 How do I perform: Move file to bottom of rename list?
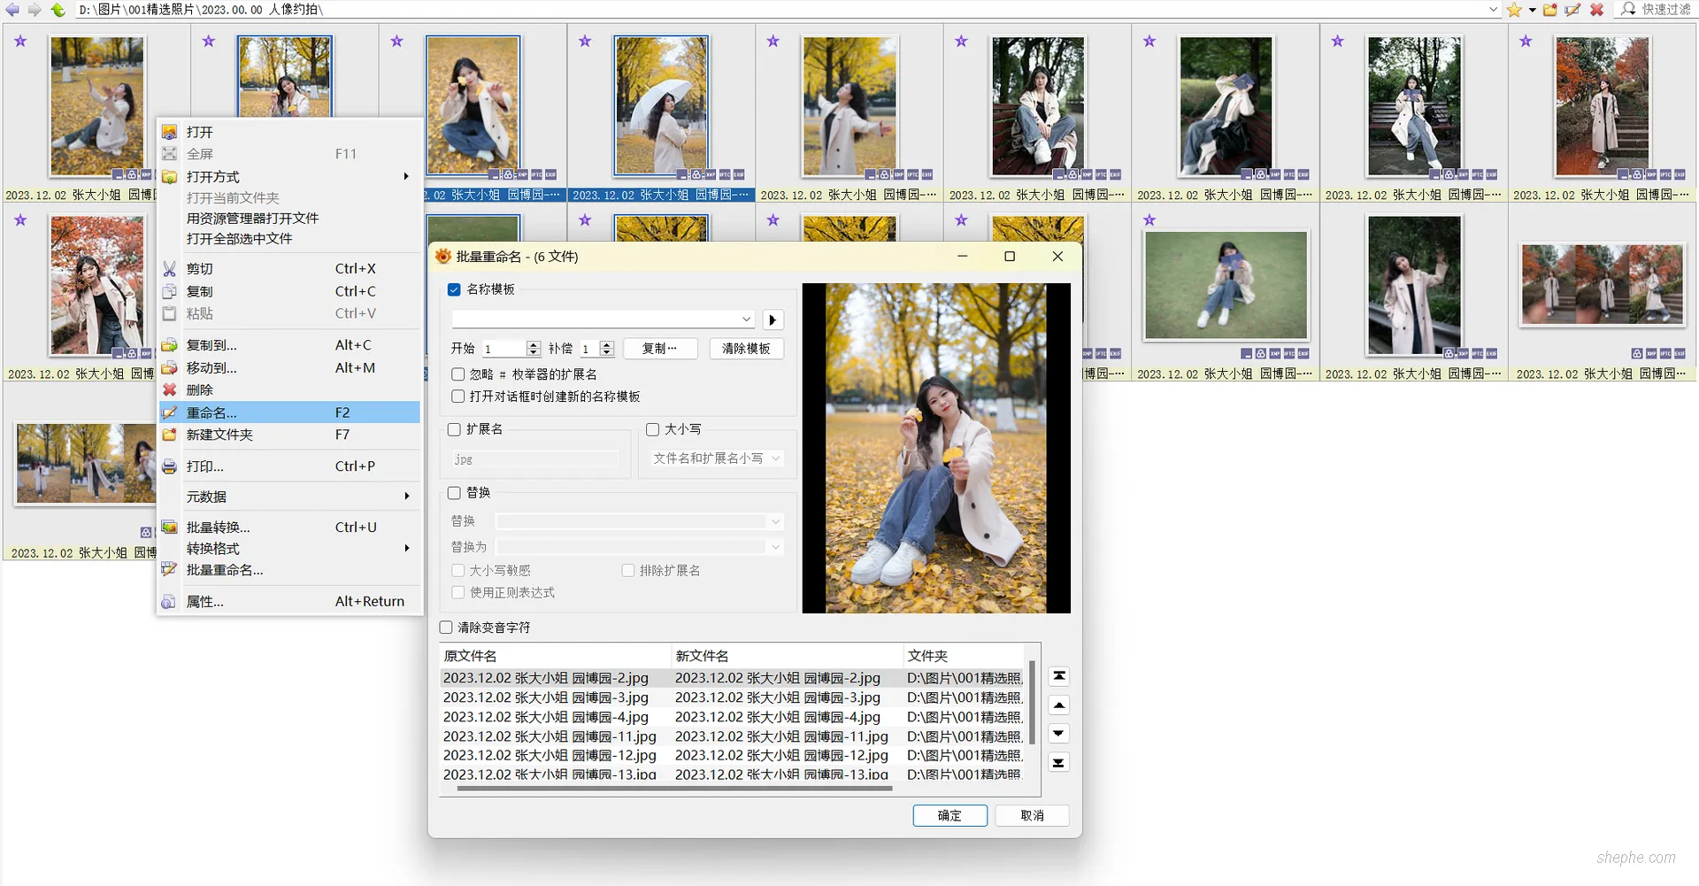pos(1058,762)
